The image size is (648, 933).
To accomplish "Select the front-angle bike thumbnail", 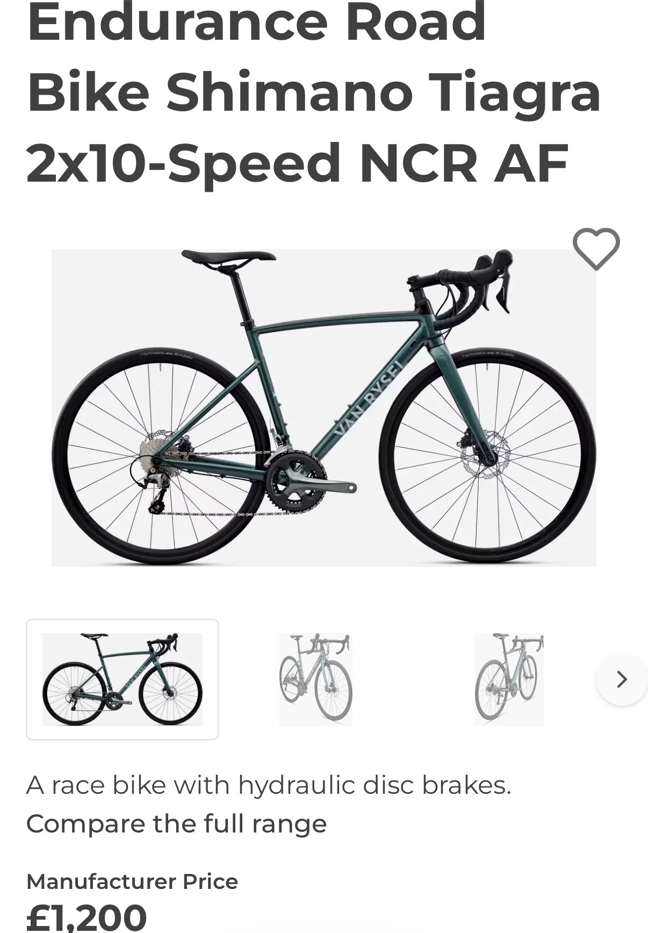I will pyautogui.click(x=316, y=679).
